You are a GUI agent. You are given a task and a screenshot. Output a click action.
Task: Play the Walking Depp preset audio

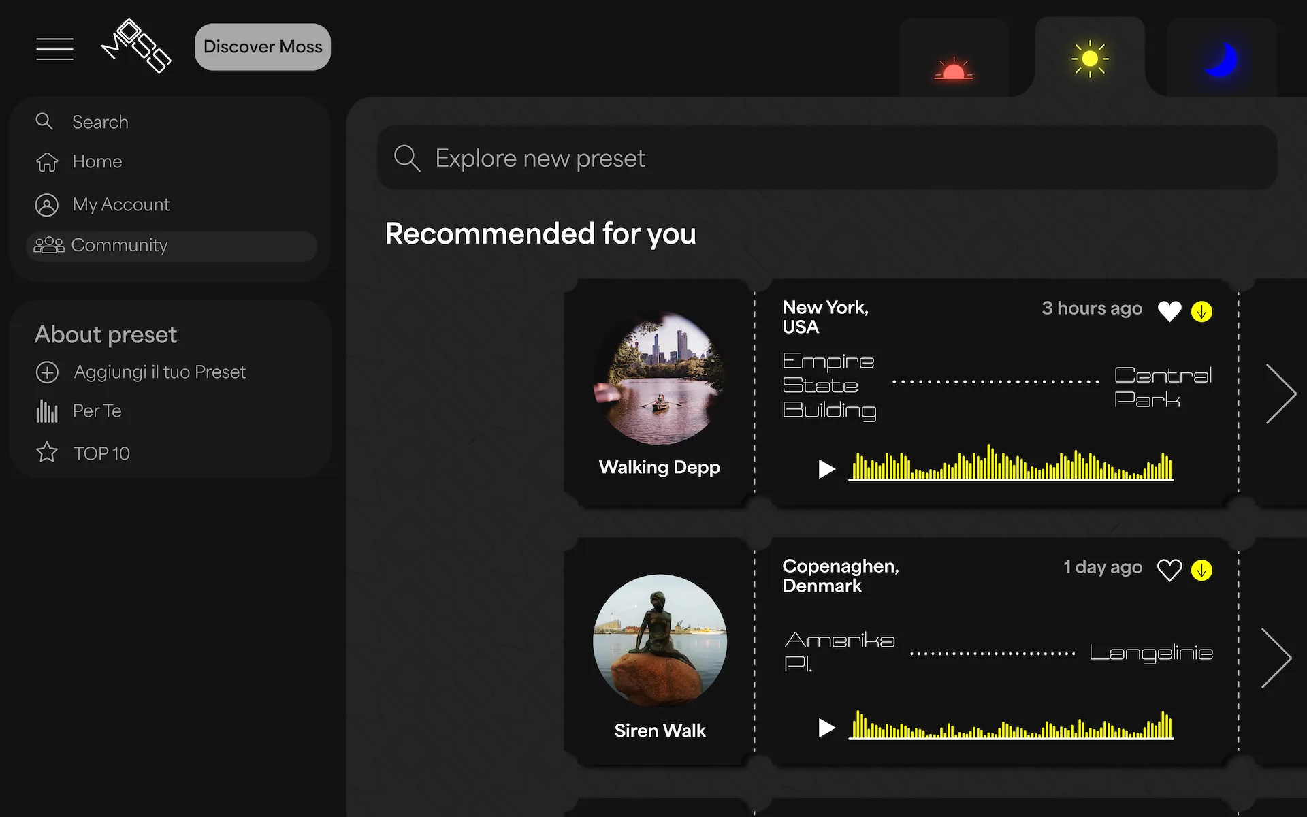(x=826, y=469)
